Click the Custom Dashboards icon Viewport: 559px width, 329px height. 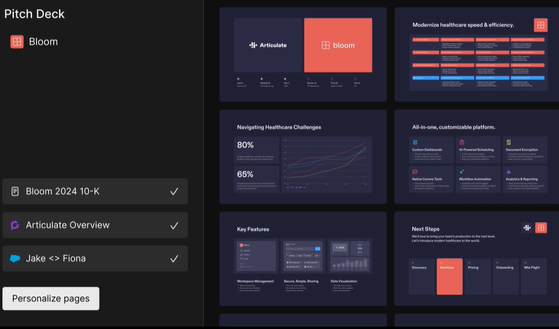coord(415,142)
